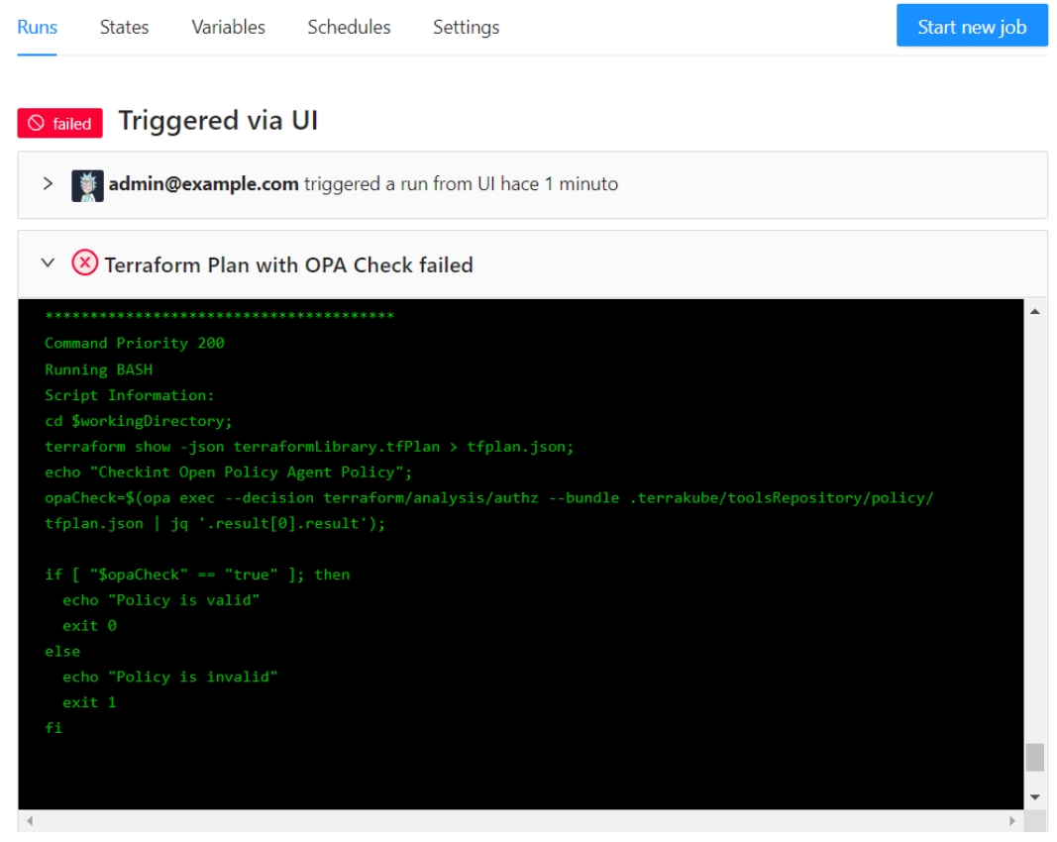The image size is (1057, 842).
Task: Click the red X error icon
Action: [x=85, y=263]
